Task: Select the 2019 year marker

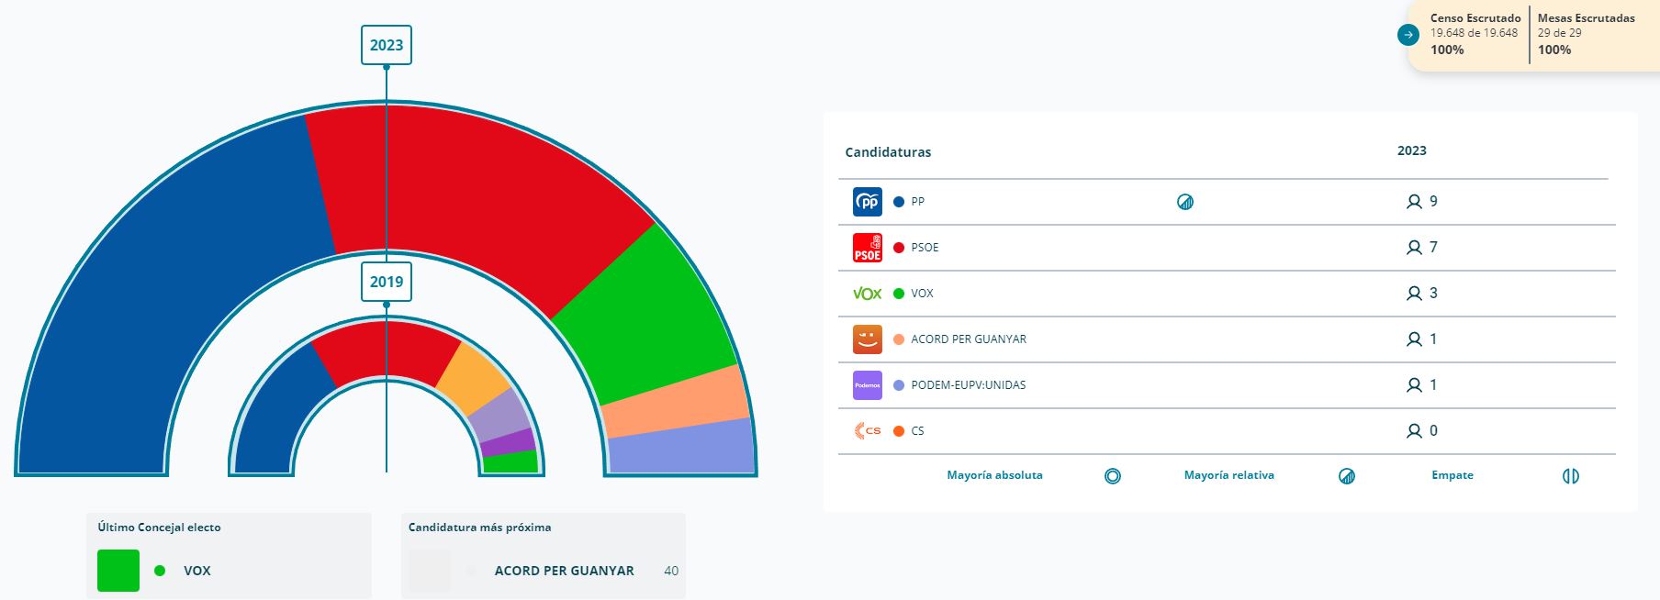Action: (x=387, y=282)
